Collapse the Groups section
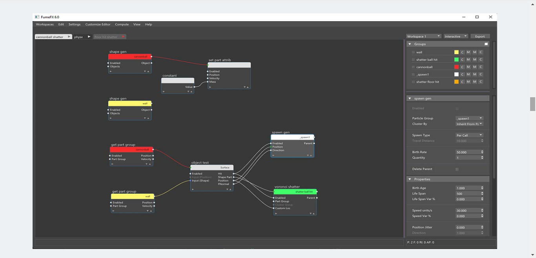Screen dimensions: 536x258 pos(410,44)
